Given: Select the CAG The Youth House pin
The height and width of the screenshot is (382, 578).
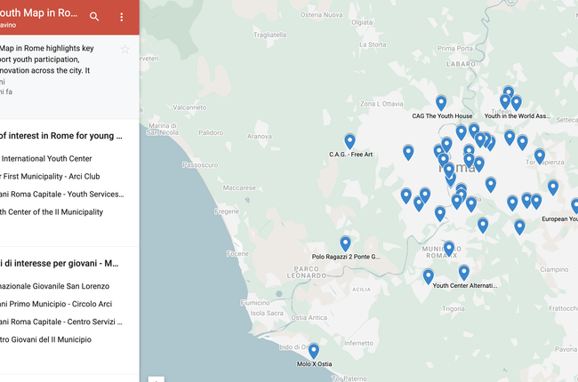Looking at the screenshot, I should click(x=441, y=103).
